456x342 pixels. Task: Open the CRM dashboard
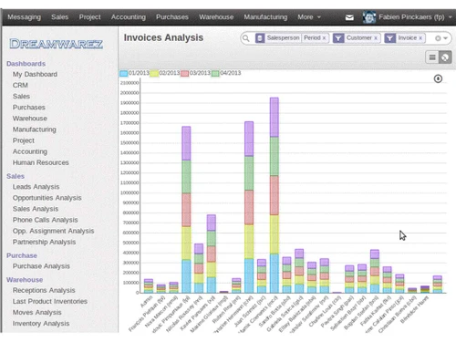[x=20, y=85]
